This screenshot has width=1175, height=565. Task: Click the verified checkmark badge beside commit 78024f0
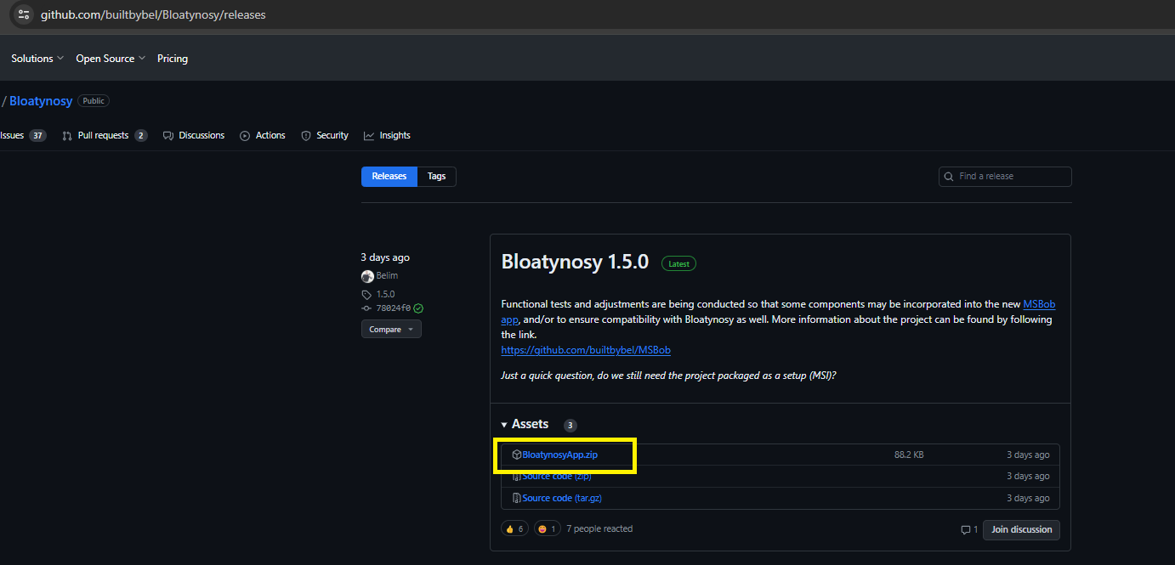pyautogui.click(x=417, y=308)
